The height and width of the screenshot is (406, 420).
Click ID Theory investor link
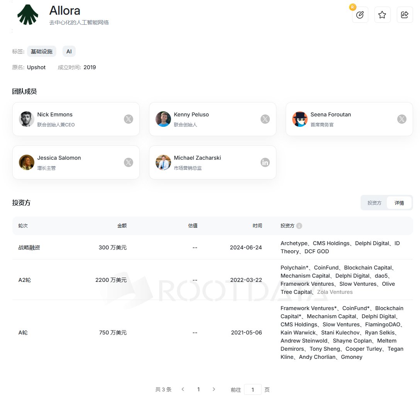coord(340,247)
